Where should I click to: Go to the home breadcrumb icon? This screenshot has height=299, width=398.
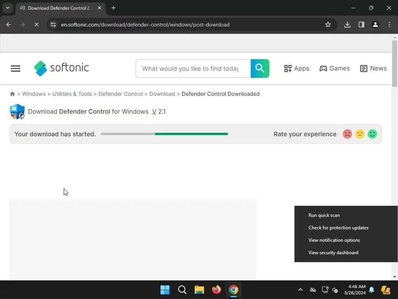point(12,94)
